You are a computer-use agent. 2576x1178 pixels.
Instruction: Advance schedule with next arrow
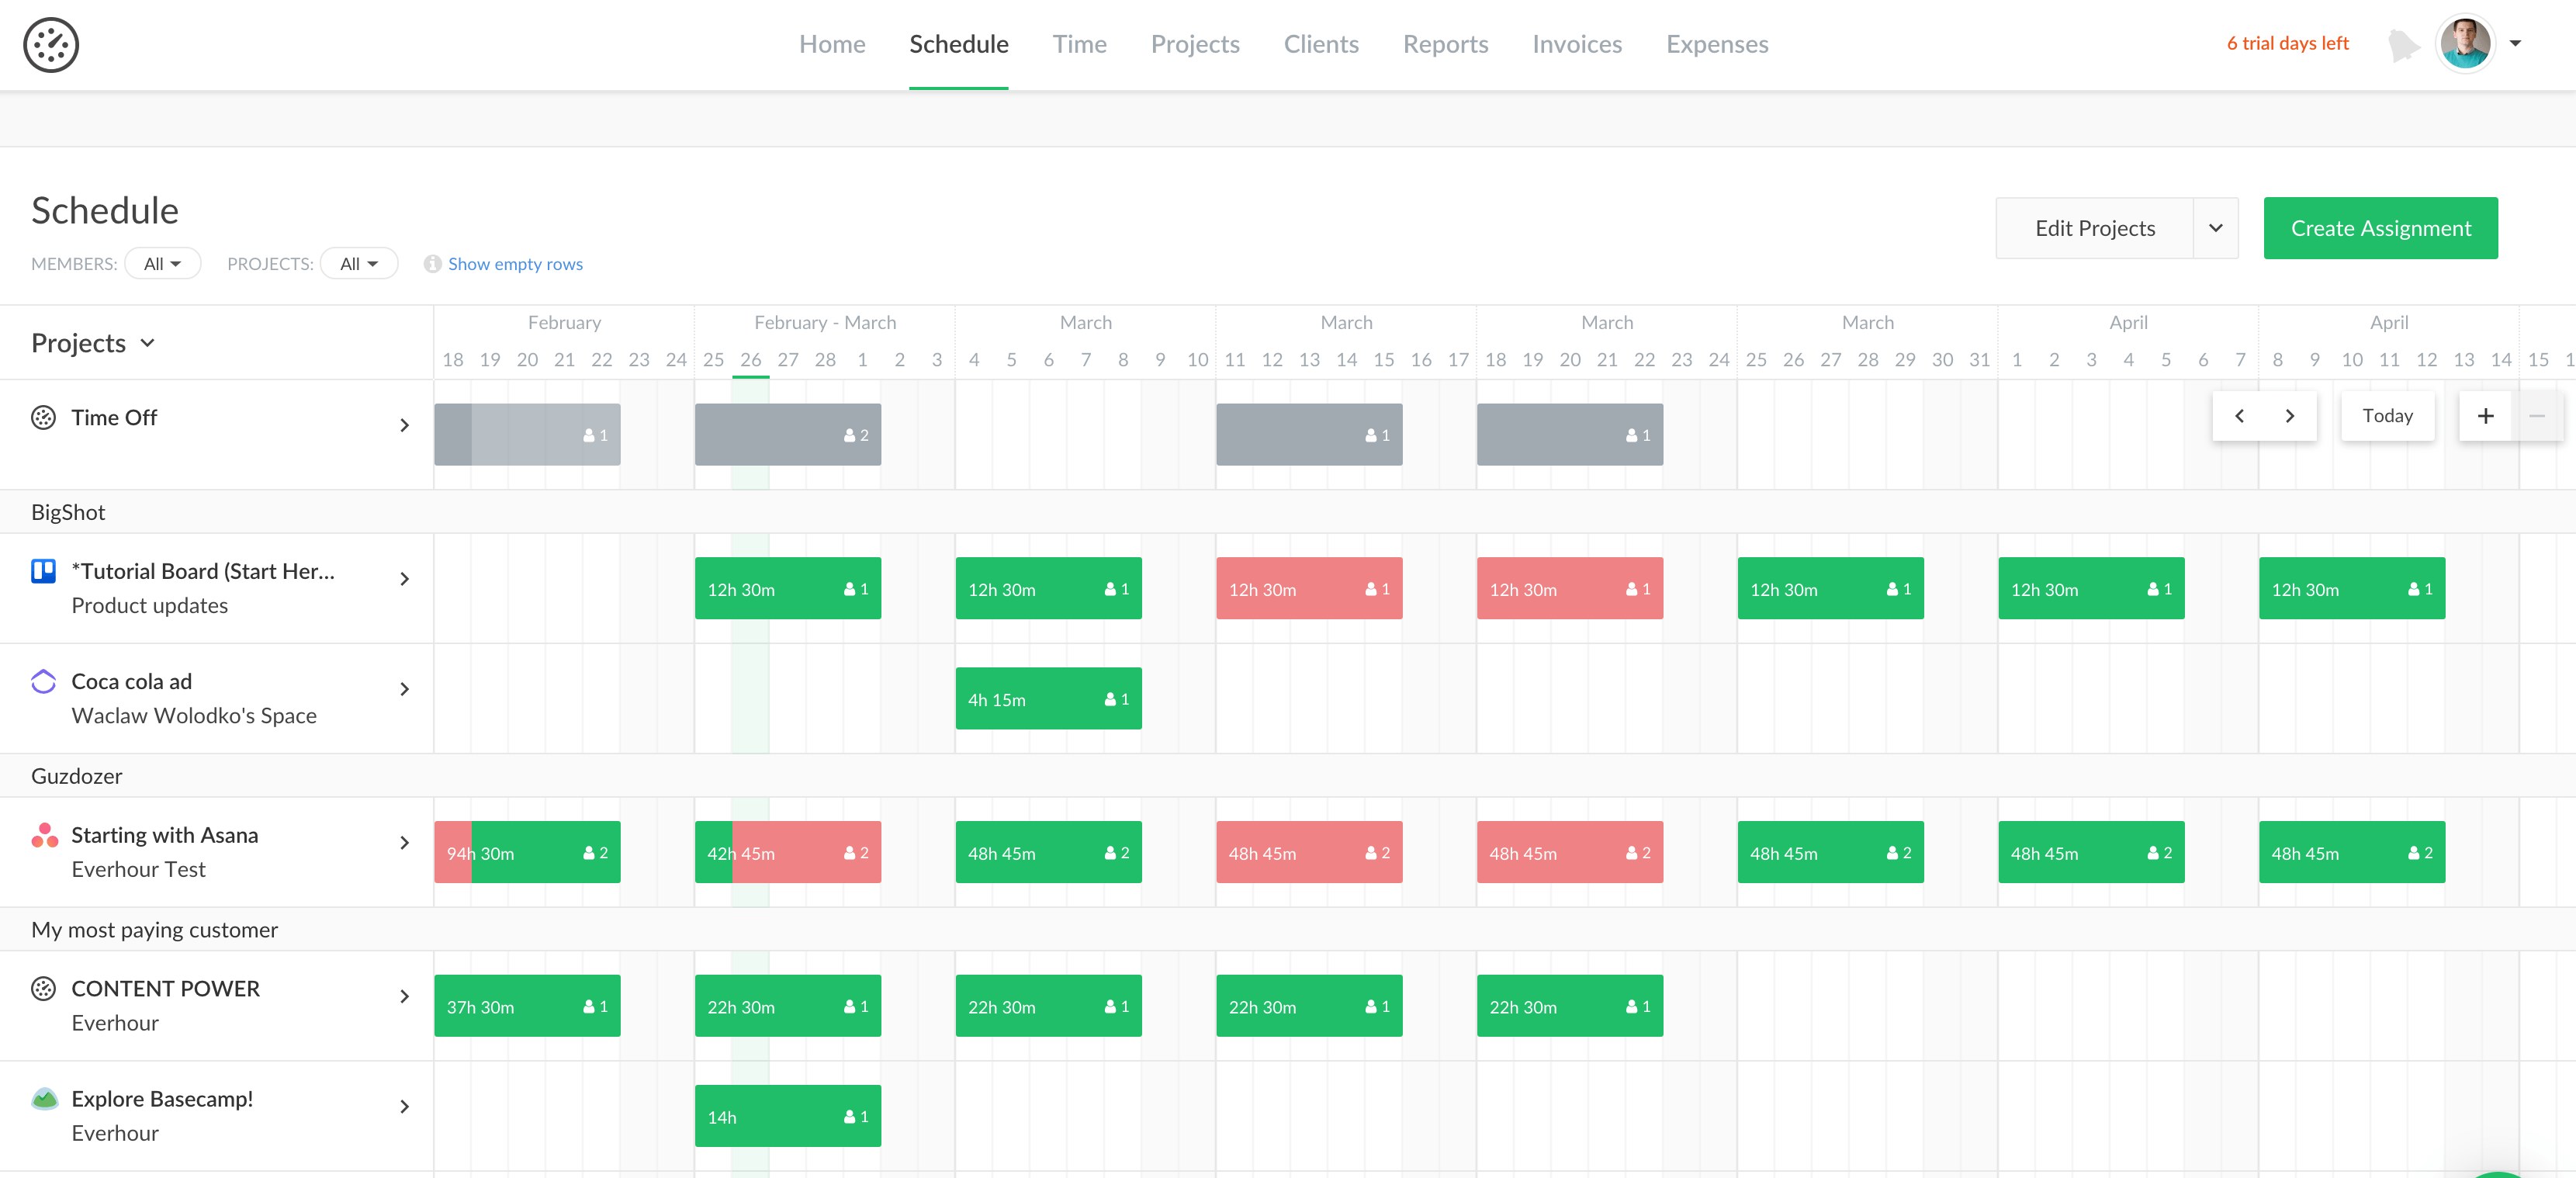point(2289,416)
